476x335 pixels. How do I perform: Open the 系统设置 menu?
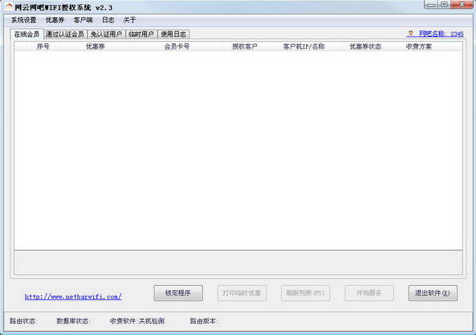[x=24, y=20]
